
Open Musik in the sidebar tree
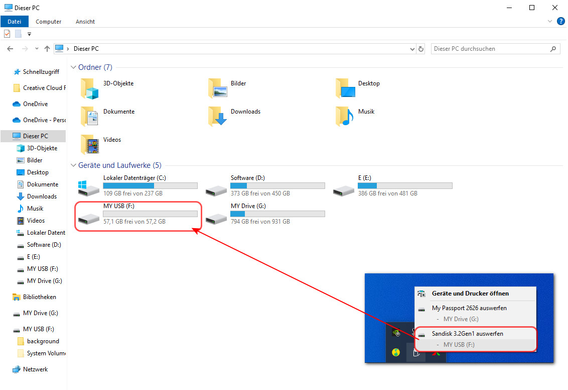pos(30,208)
